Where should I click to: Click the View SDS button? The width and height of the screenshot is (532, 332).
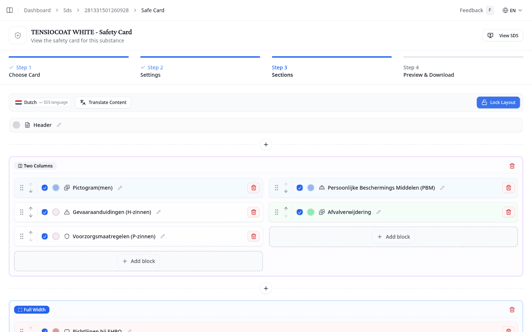point(503,35)
